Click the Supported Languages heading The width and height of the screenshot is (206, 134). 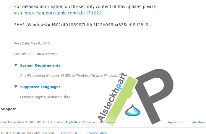40,87
